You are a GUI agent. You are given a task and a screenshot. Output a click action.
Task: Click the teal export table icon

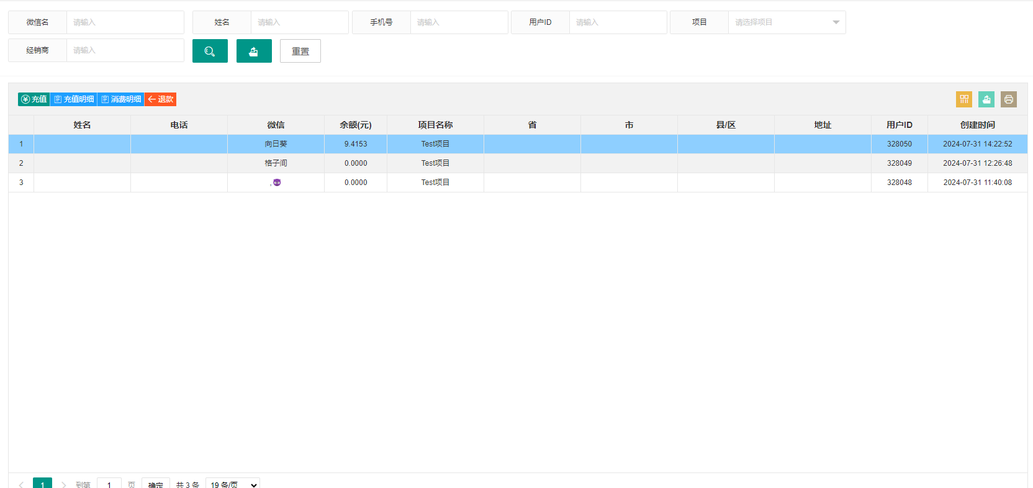point(986,99)
